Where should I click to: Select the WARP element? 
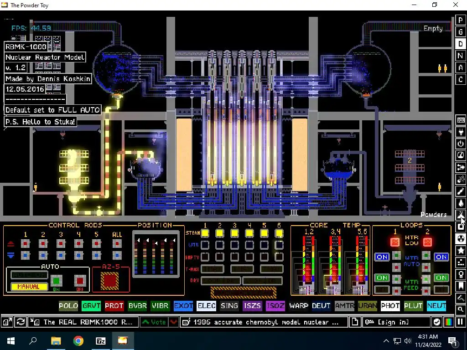(298, 306)
